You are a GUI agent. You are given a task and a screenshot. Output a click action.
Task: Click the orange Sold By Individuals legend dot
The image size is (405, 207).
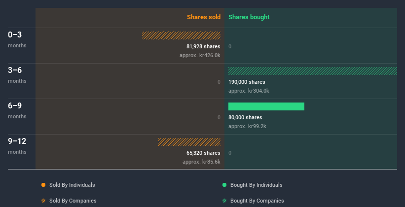43,185
